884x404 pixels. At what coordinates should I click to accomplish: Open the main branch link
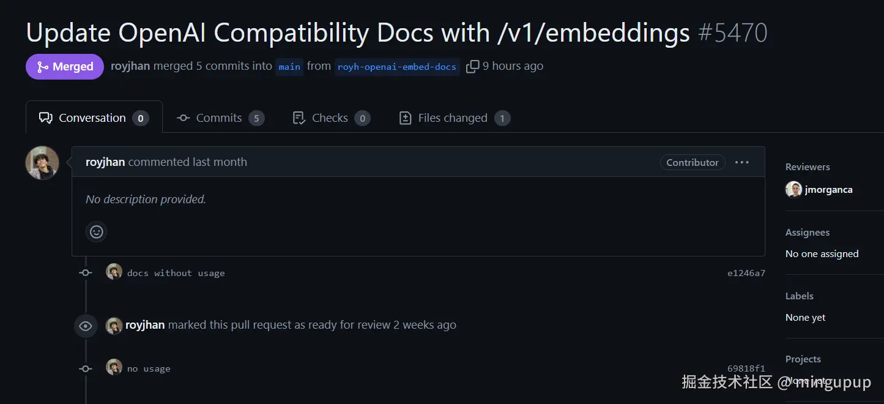coord(289,67)
